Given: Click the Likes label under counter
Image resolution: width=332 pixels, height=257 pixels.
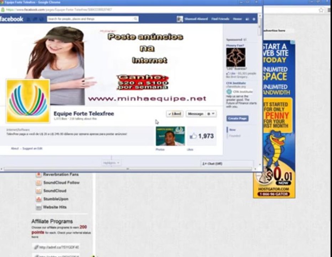Looking at the screenshot, I should click(190, 149).
